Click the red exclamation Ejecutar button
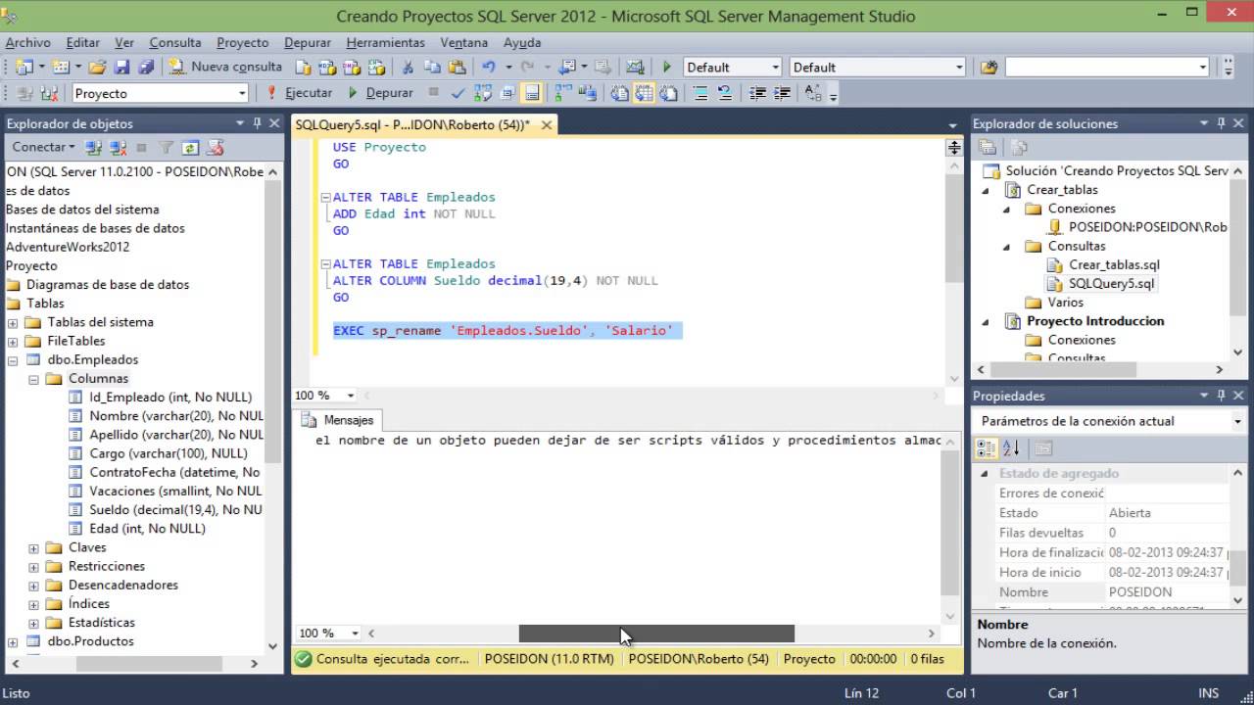 300,93
